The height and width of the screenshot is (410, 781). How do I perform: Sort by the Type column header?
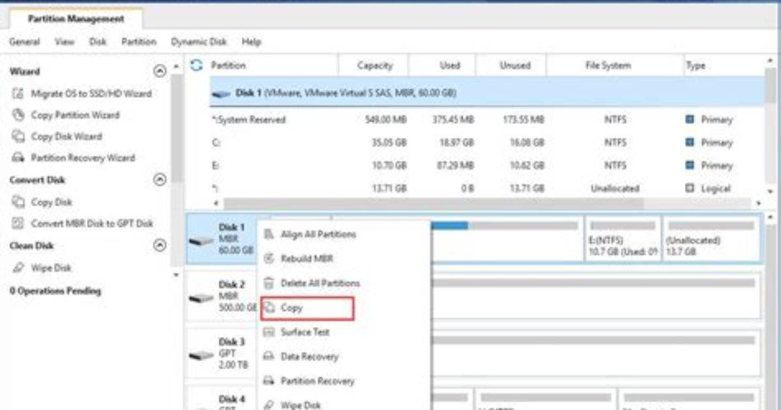(x=695, y=65)
